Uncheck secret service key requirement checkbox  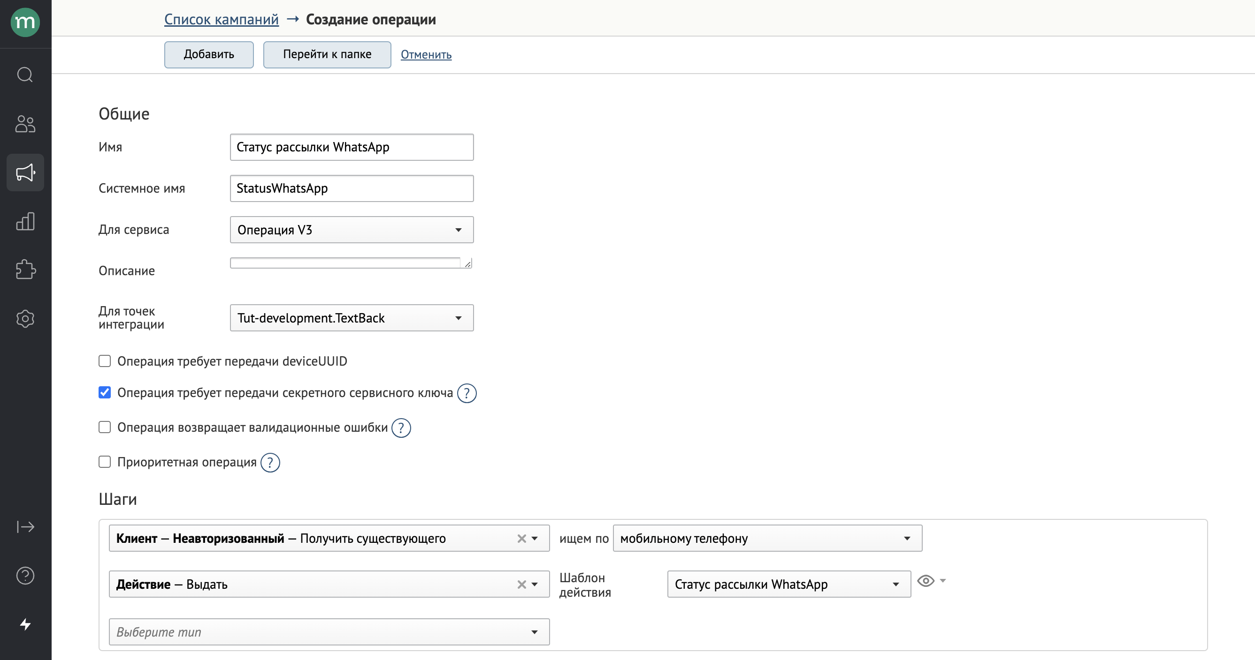coord(105,392)
